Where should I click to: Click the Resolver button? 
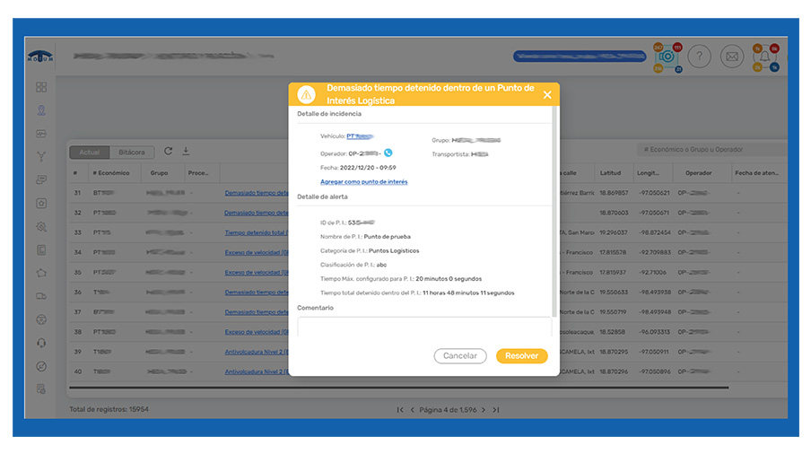pos(521,356)
